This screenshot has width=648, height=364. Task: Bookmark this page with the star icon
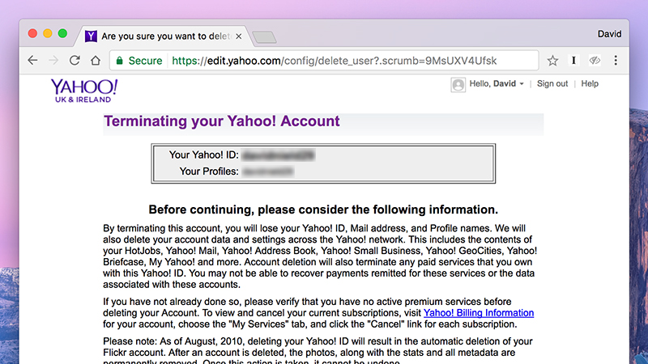click(552, 61)
